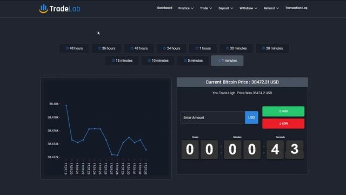Image resolution: width=346 pixels, height=195 pixels.
Task: Expand the Referral dropdown menu
Action: pyautogui.click(x=271, y=8)
